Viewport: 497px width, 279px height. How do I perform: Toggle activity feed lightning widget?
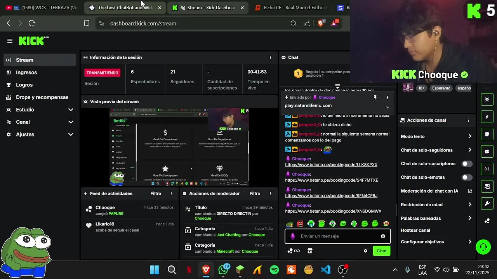click(x=487, y=117)
